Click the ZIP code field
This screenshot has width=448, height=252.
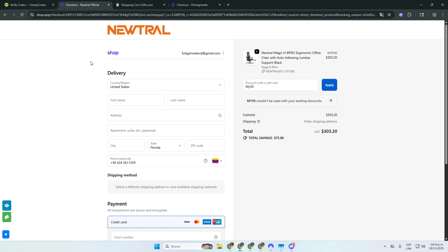(206, 145)
